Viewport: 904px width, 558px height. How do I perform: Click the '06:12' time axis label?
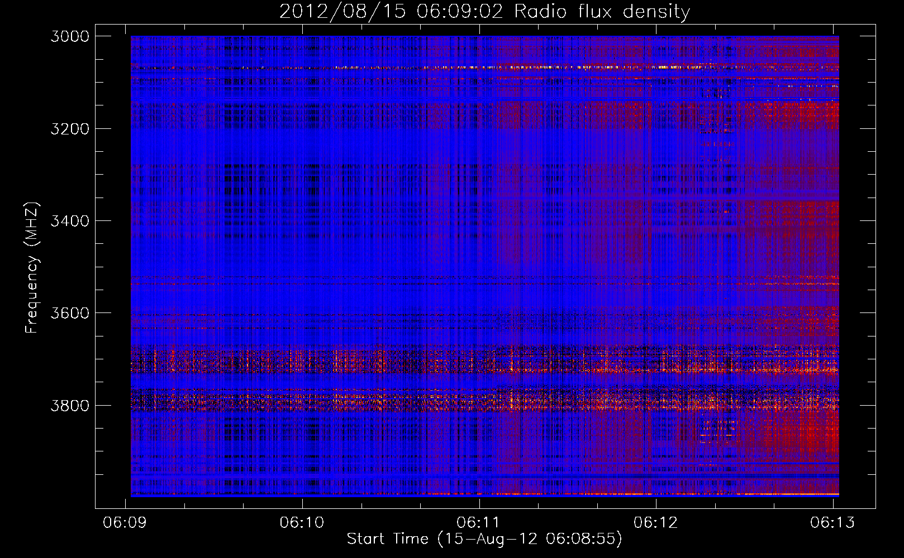click(x=655, y=522)
